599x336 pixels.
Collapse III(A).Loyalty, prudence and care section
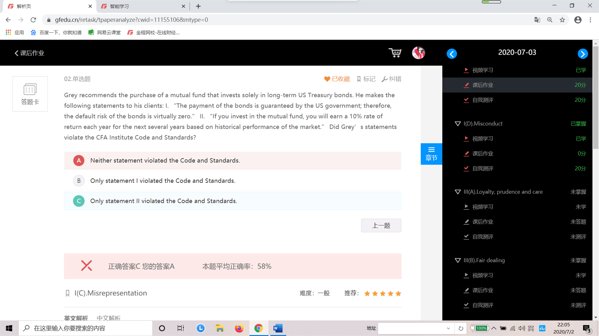(458, 192)
